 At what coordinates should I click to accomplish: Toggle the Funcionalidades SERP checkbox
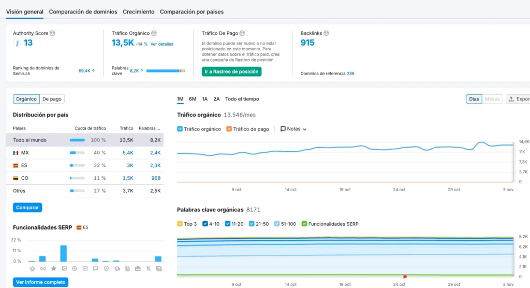pos(304,224)
